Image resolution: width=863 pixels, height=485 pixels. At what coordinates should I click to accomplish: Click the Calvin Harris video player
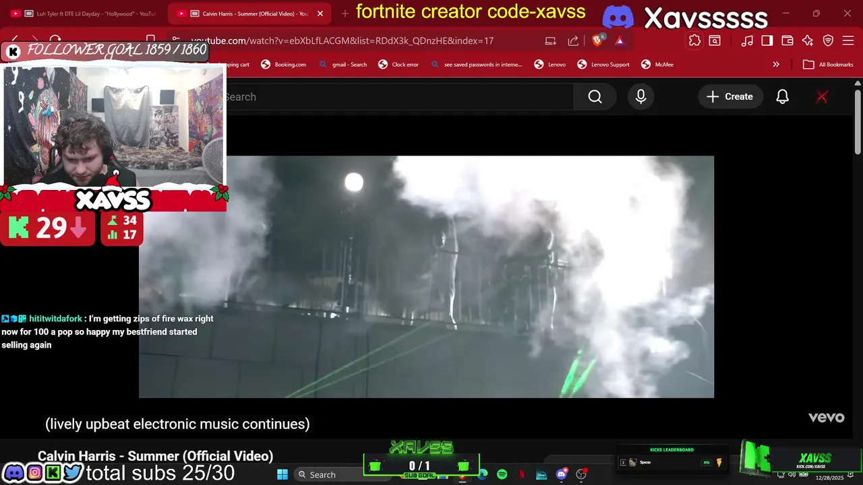pos(426,277)
